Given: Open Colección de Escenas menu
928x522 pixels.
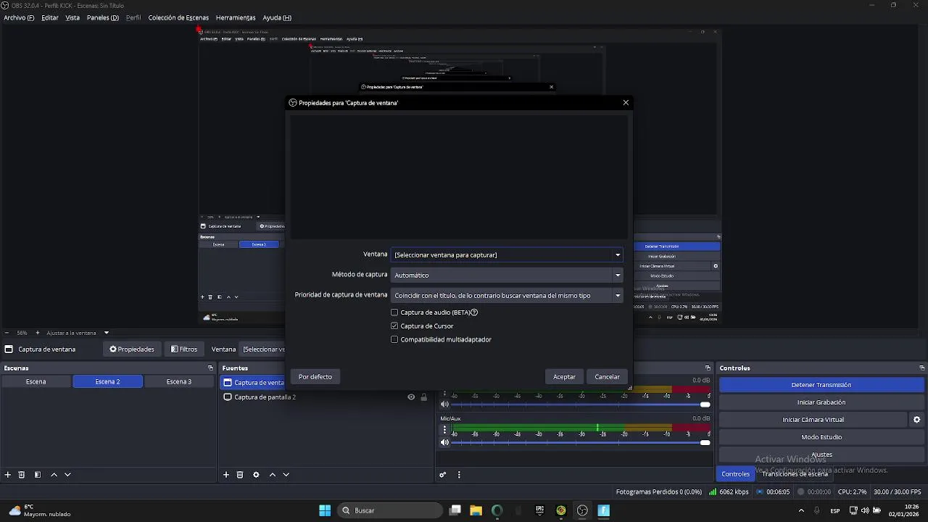Looking at the screenshot, I should [178, 17].
